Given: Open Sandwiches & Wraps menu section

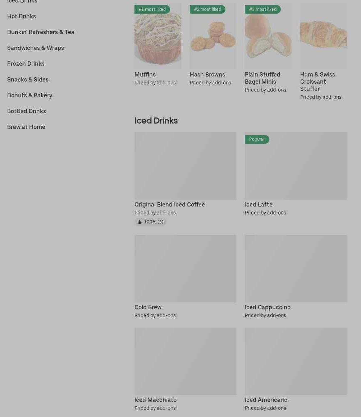Looking at the screenshot, I should 35,48.
